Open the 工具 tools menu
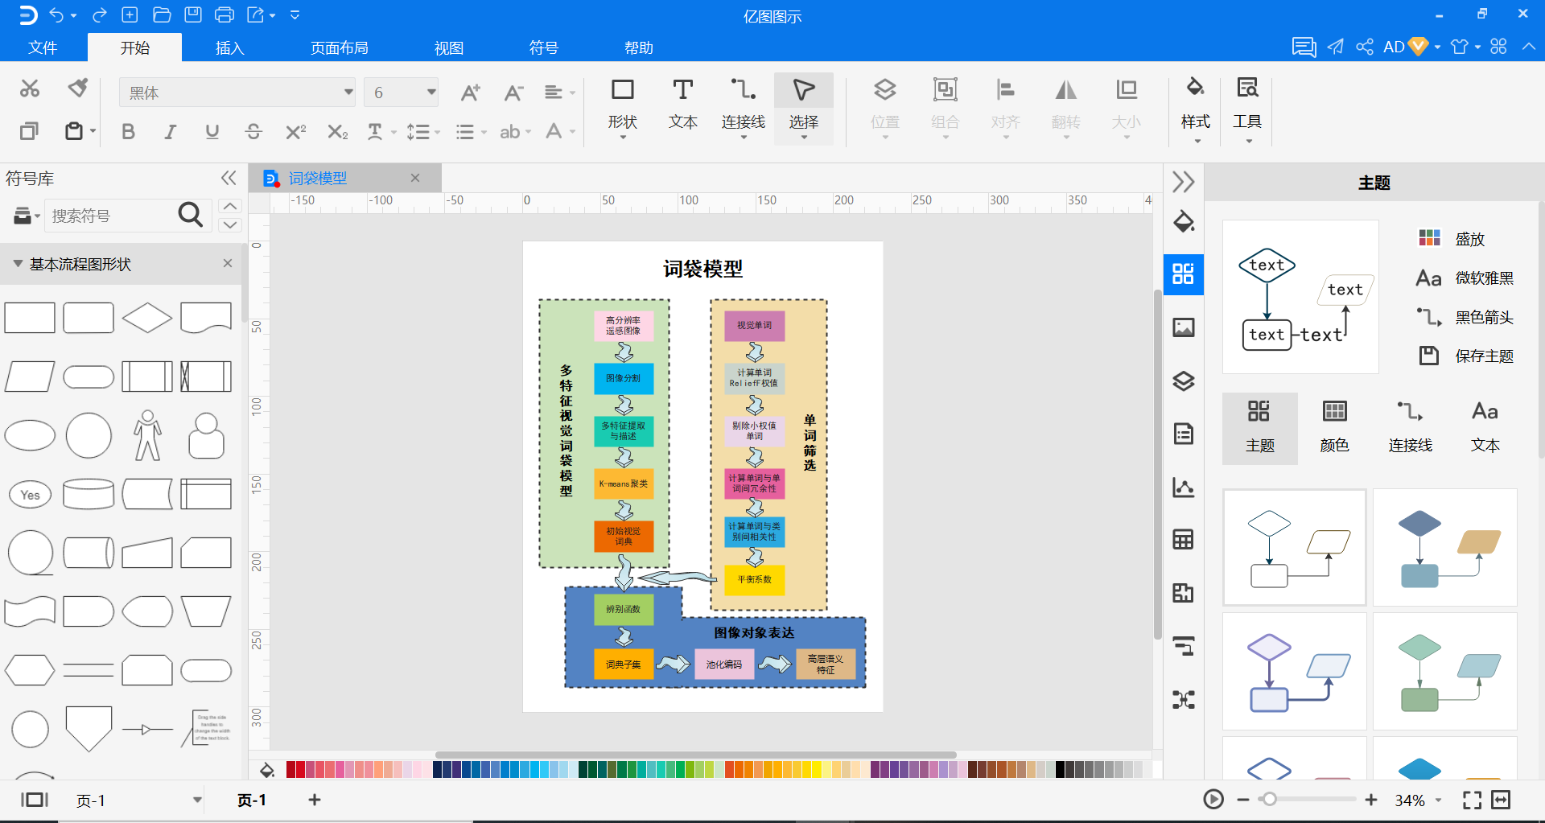The image size is (1545, 823). pos(1247,108)
